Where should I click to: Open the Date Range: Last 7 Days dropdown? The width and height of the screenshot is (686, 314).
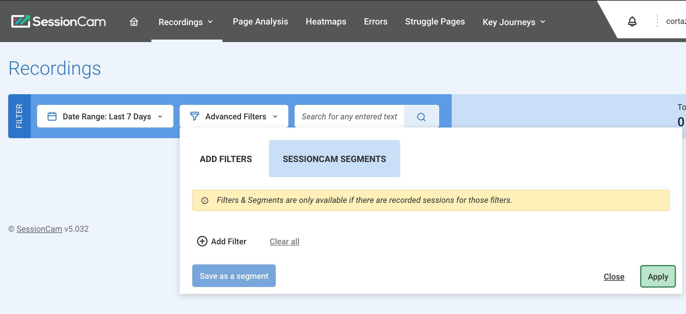pos(105,116)
